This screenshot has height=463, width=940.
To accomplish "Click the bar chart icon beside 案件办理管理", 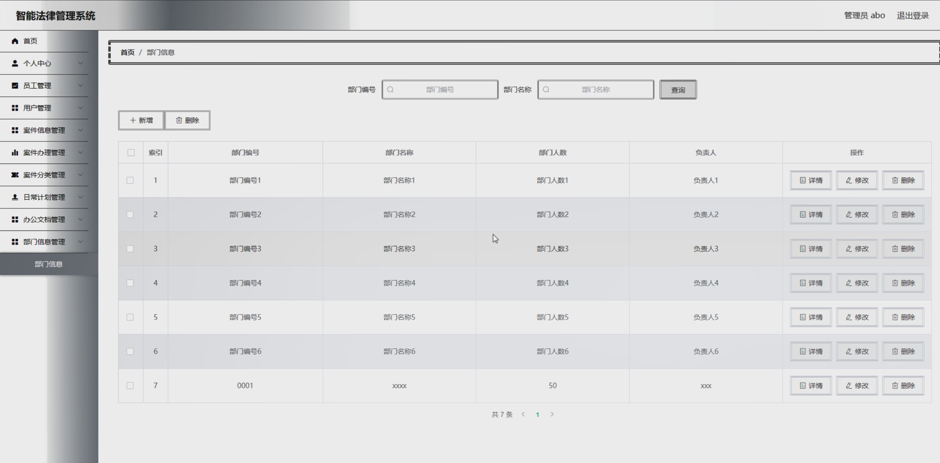I will coord(15,153).
